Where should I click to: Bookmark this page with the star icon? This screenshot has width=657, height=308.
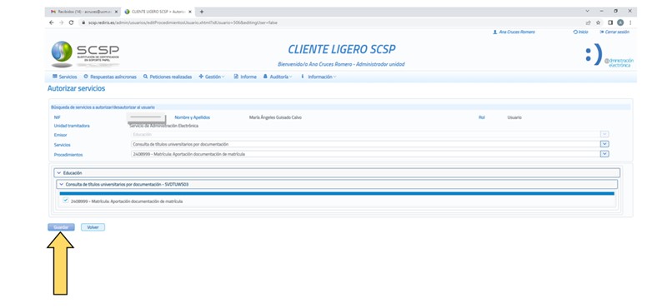[x=599, y=22]
